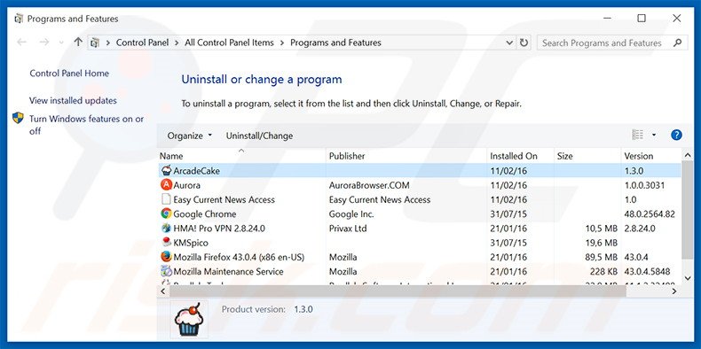Click the Back navigation arrow

21,43
